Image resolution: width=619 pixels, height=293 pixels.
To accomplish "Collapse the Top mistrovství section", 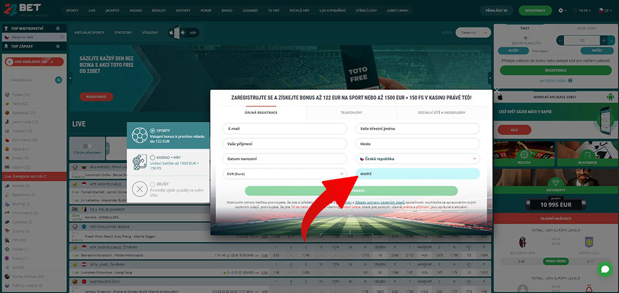I will tap(58, 28).
